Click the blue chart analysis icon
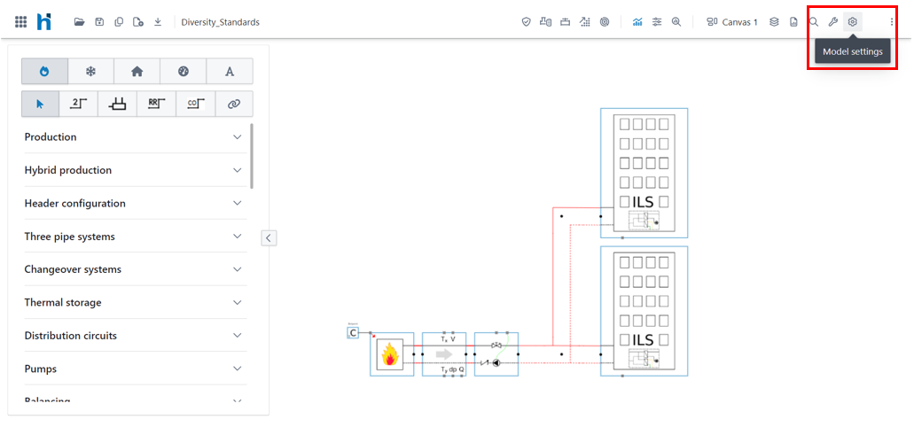This screenshot has width=914, height=427. point(637,22)
